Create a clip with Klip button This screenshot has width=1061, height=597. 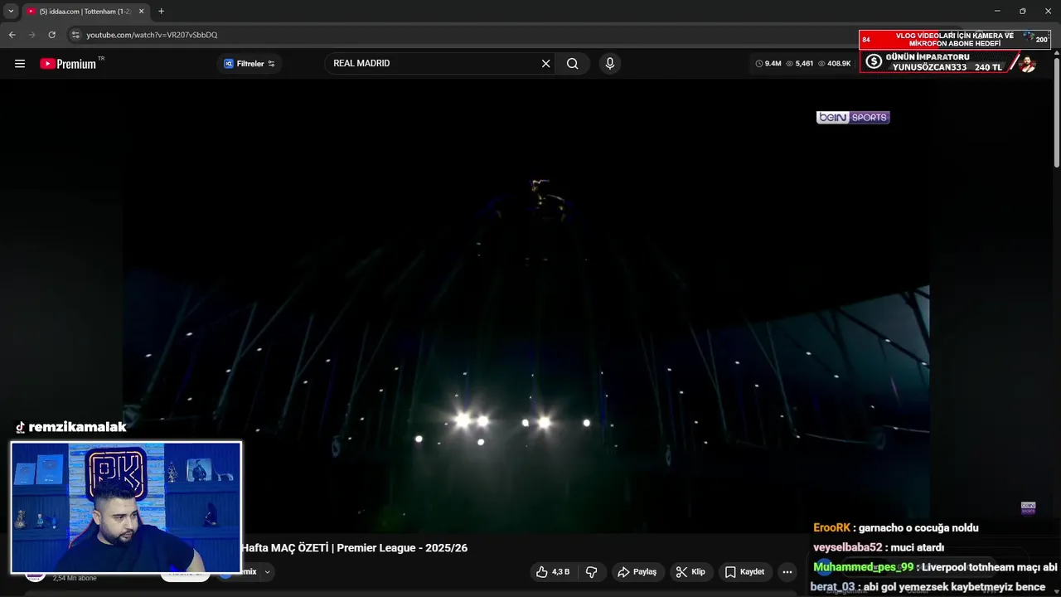[690, 572]
